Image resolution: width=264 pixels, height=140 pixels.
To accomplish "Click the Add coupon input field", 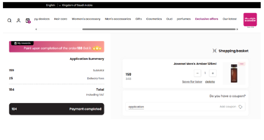I will click(x=185, y=107).
